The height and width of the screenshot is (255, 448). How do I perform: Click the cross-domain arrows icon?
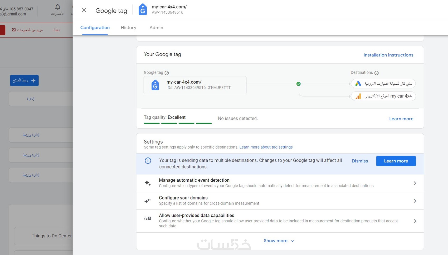(x=148, y=201)
